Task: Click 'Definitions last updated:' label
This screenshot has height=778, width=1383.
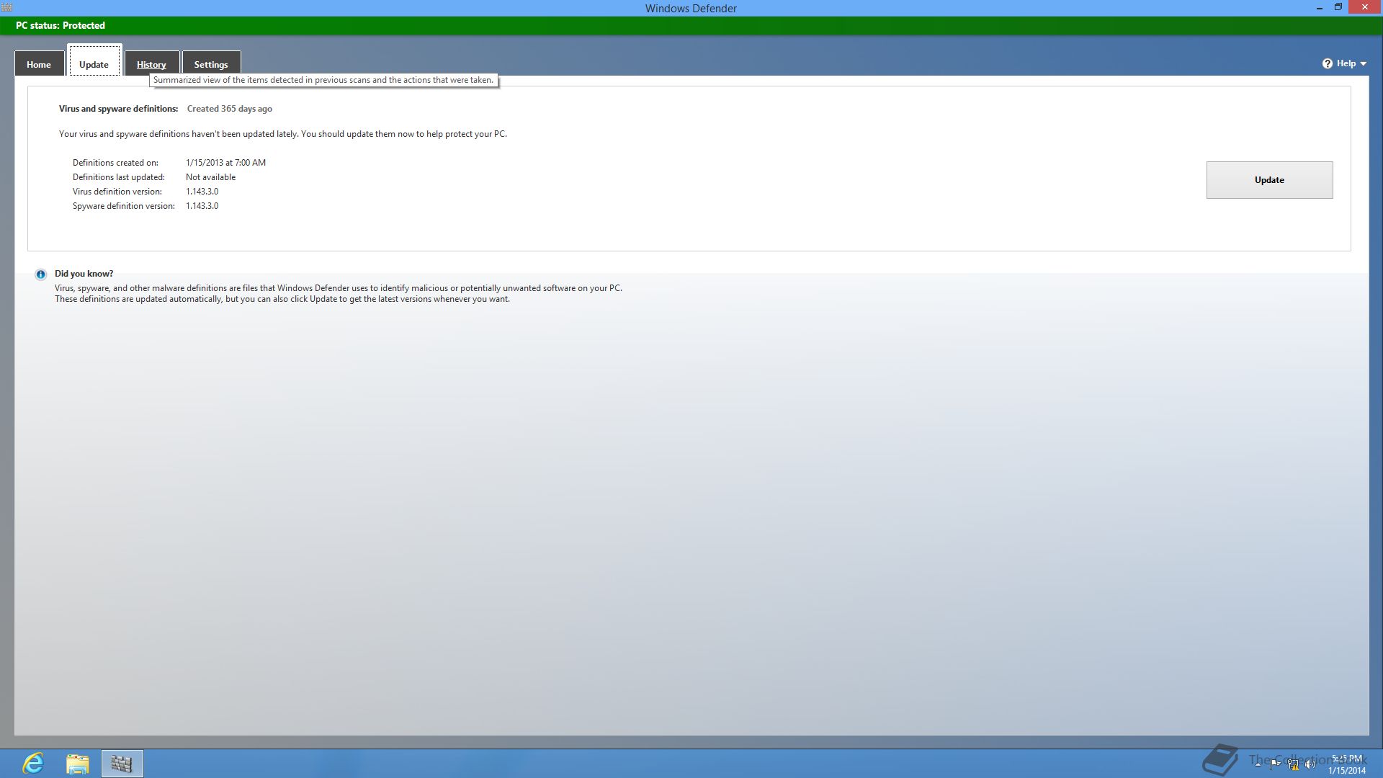Action: pos(118,177)
